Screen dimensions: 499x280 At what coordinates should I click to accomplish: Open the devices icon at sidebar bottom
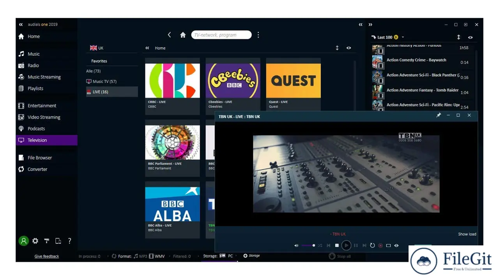coord(58,241)
